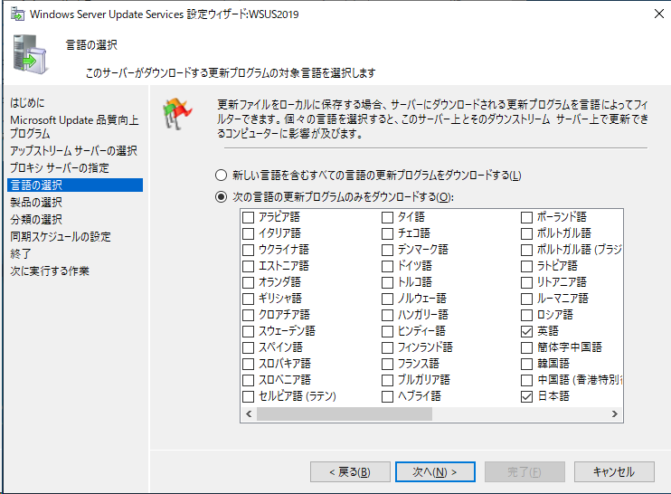Viewport: 671px width, 494px height.
Task: Tick the リトアニア語 checkbox
Action: (527, 282)
